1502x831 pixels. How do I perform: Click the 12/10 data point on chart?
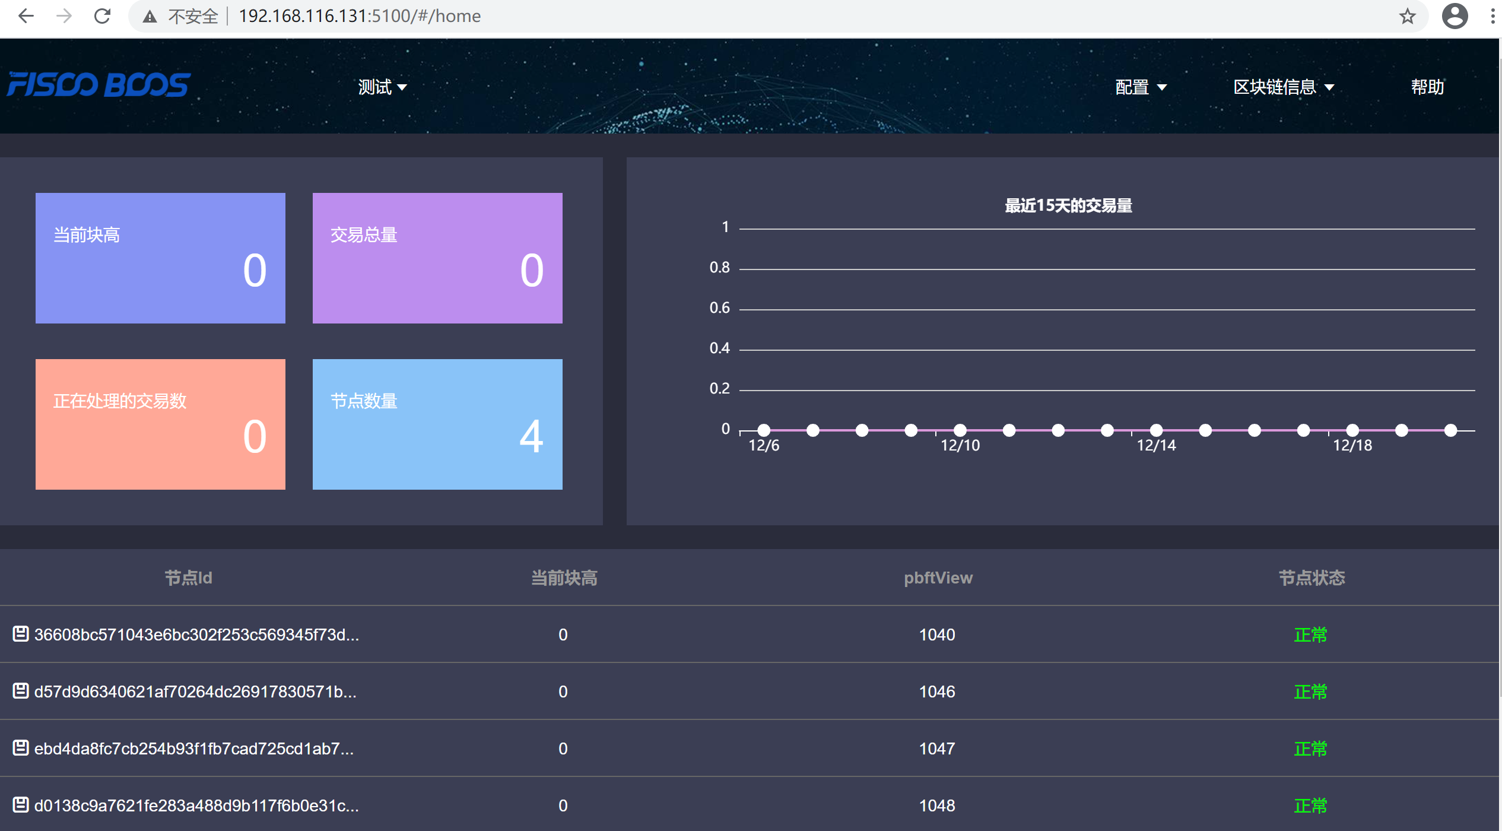[960, 430]
